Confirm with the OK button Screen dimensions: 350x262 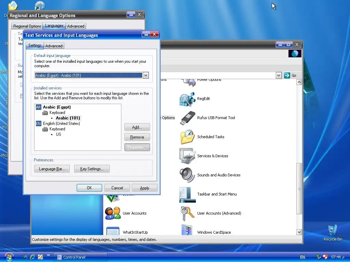tap(89, 188)
